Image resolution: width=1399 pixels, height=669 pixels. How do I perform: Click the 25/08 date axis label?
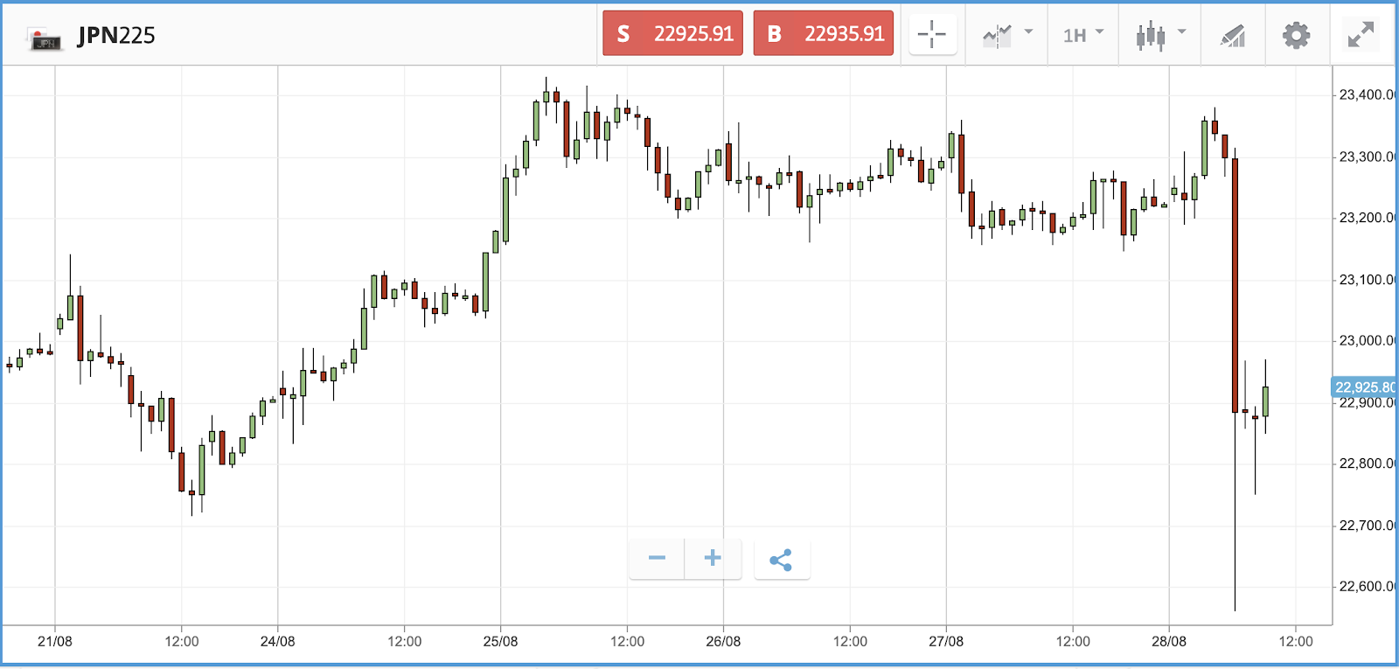(x=501, y=641)
